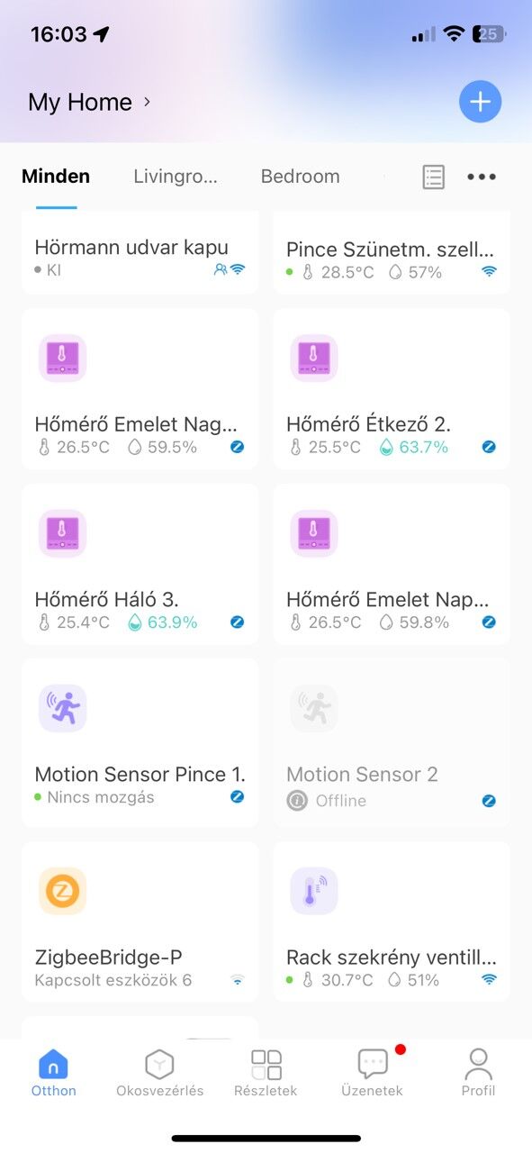The image size is (532, 1153).
Task: Select the Minden tab
Action: 56,177
